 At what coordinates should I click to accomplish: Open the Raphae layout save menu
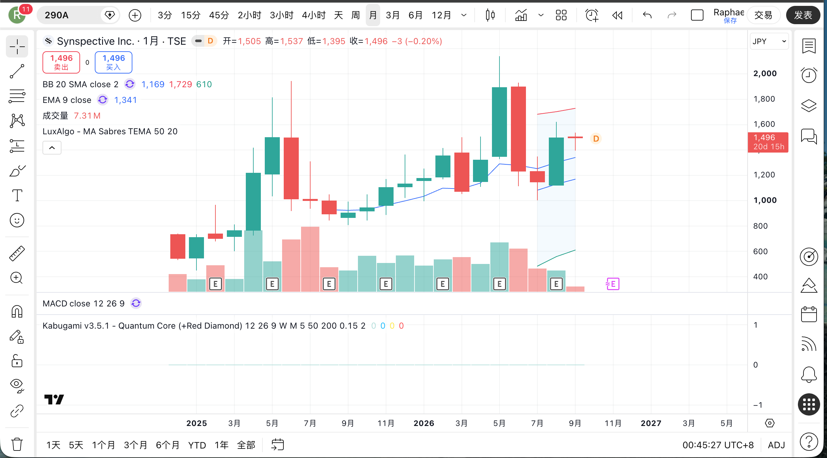tap(729, 15)
